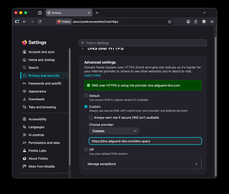Click the Firefox identity badge in URL bar
The height and width of the screenshot is (194, 229).
pyautogui.click(x=64, y=22)
